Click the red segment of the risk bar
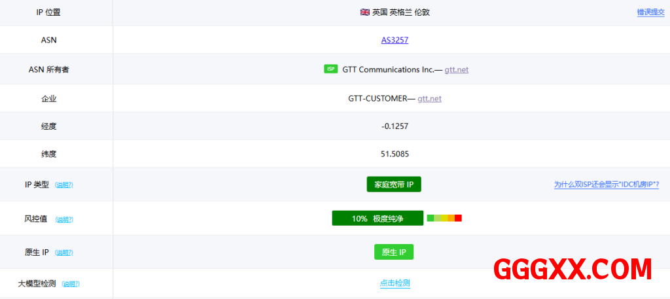The width and height of the screenshot is (670, 299). click(x=458, y=218)
